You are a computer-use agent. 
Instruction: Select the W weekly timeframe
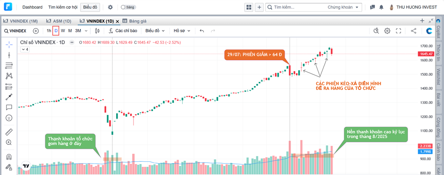(x=63, y=31)
